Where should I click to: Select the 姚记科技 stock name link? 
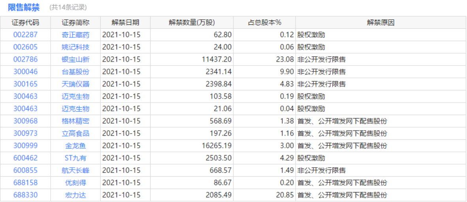pyautogui.click(x=75, y=47)
